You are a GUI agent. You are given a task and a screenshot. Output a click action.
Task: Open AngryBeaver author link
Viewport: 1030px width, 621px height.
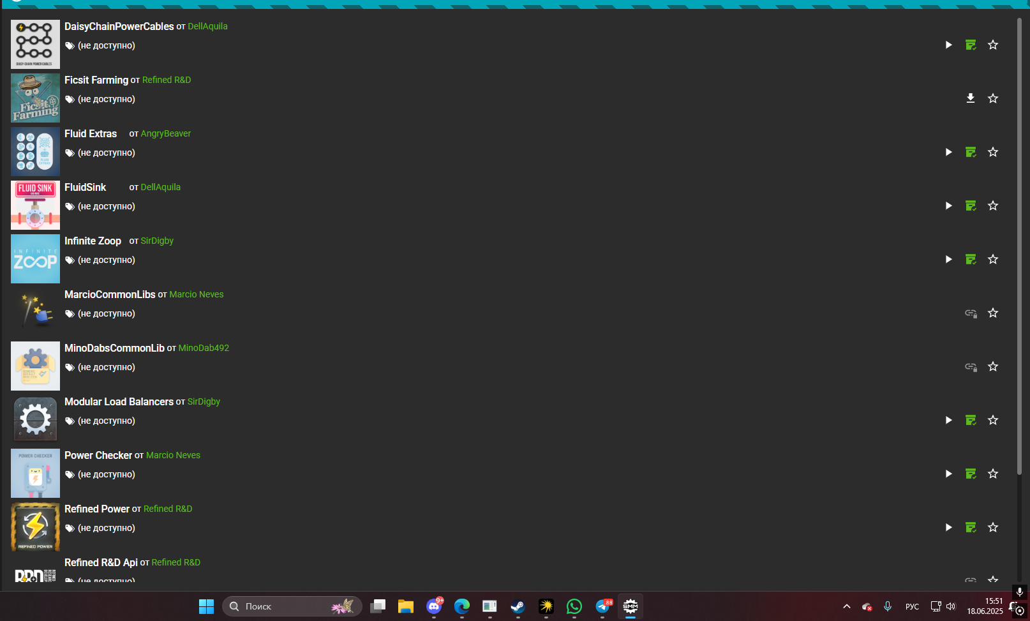click(165, 133)
